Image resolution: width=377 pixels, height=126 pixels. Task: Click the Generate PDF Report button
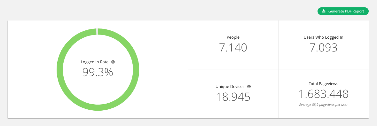tap(343, 11)
